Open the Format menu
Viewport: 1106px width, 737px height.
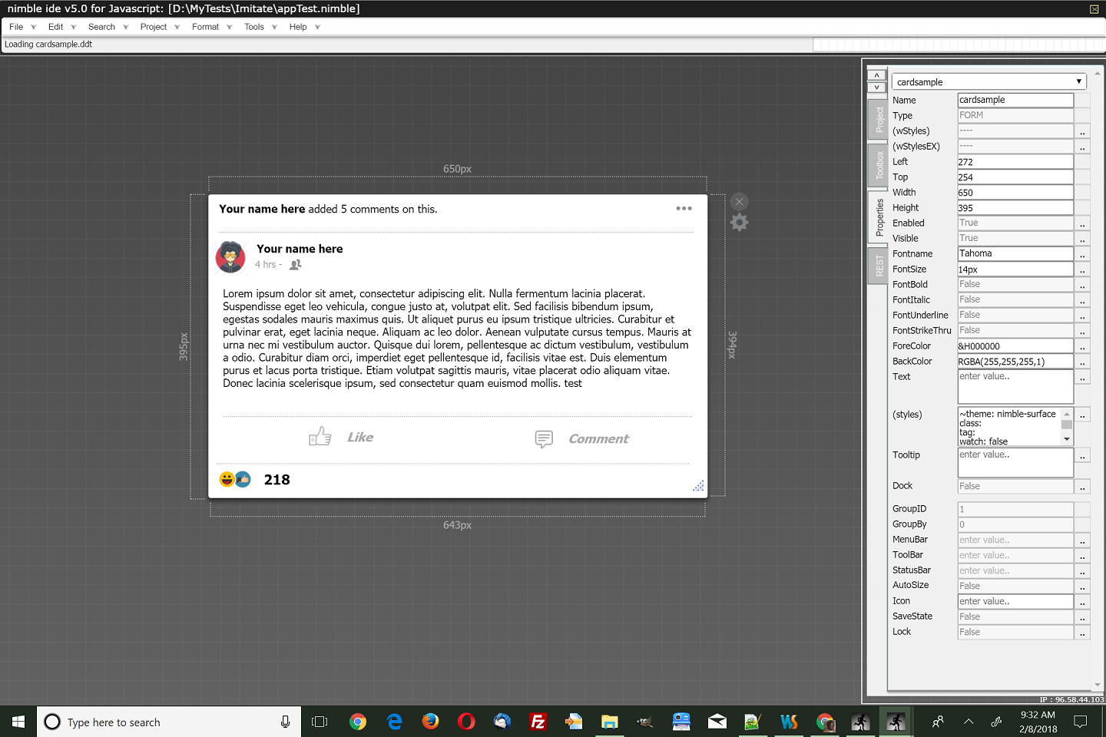[x=205, y=27]
